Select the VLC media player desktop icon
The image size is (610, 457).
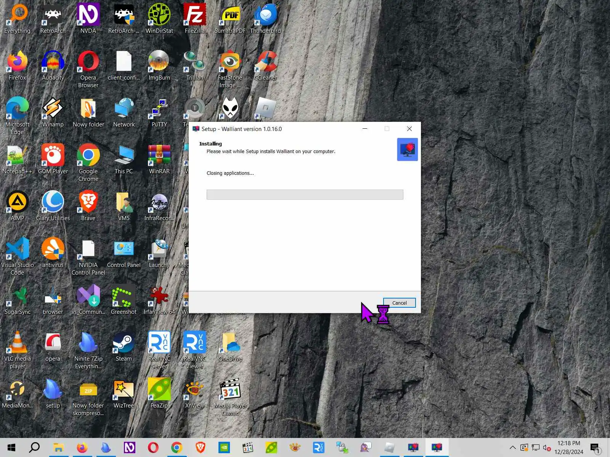(18, 350)
